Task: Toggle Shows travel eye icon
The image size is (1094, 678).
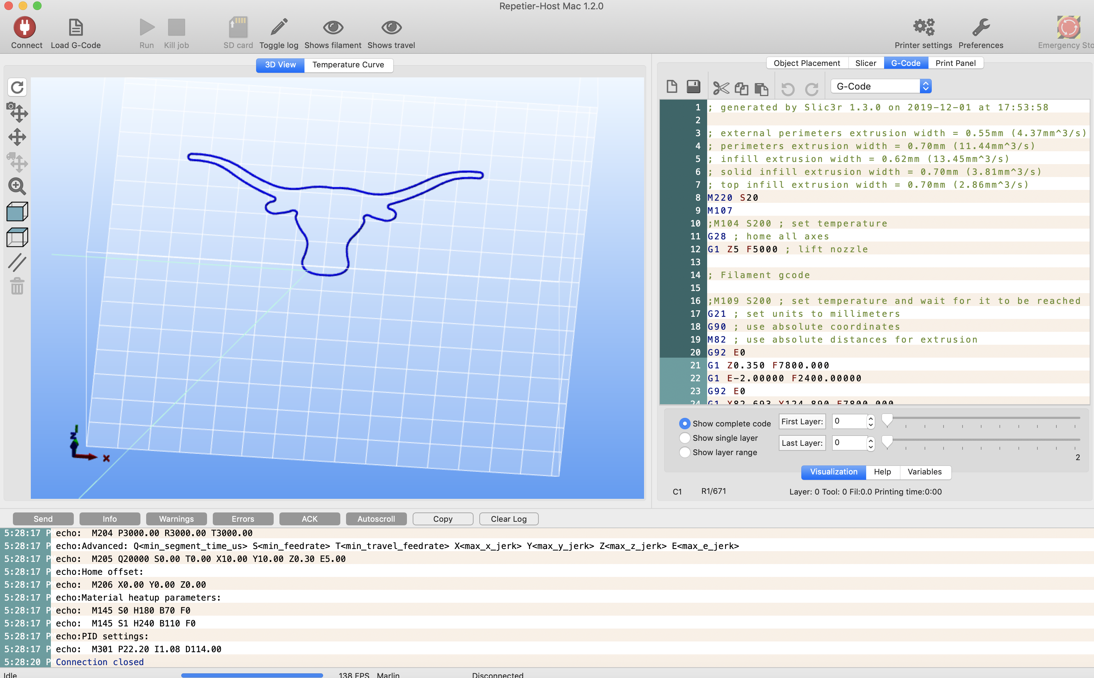Action: (391, 27)
